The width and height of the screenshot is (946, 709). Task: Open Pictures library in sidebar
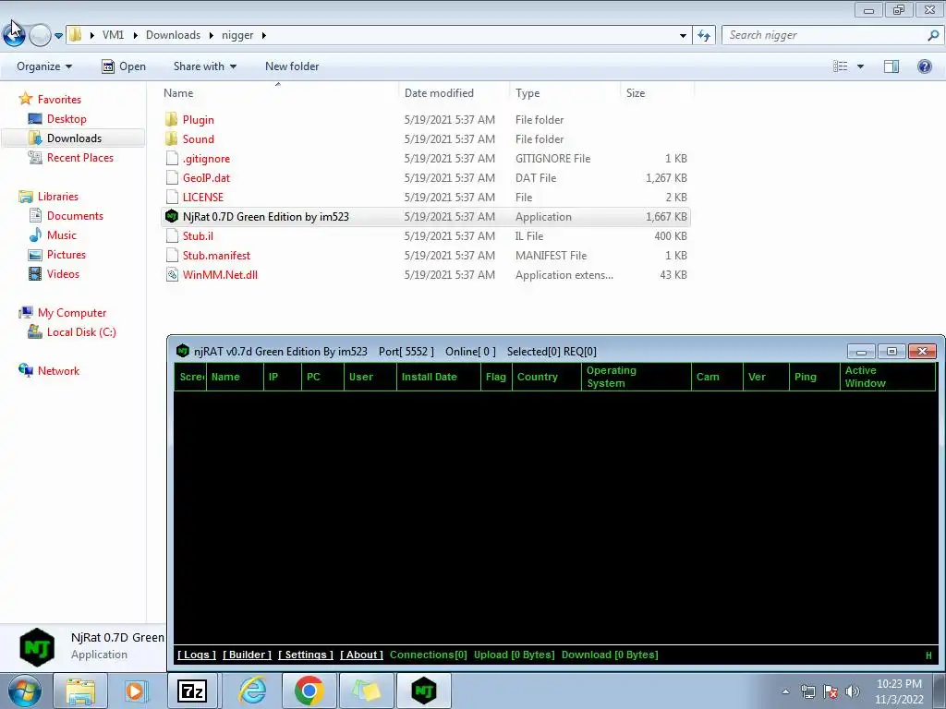point(67,255)
